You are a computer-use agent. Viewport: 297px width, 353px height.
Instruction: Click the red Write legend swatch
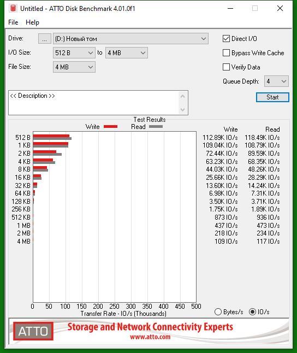point(110,127)
